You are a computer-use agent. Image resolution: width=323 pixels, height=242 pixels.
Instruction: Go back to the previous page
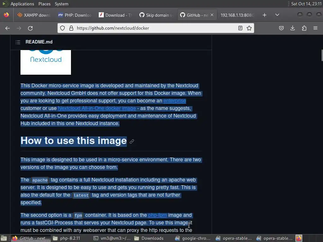pos(8,28)
